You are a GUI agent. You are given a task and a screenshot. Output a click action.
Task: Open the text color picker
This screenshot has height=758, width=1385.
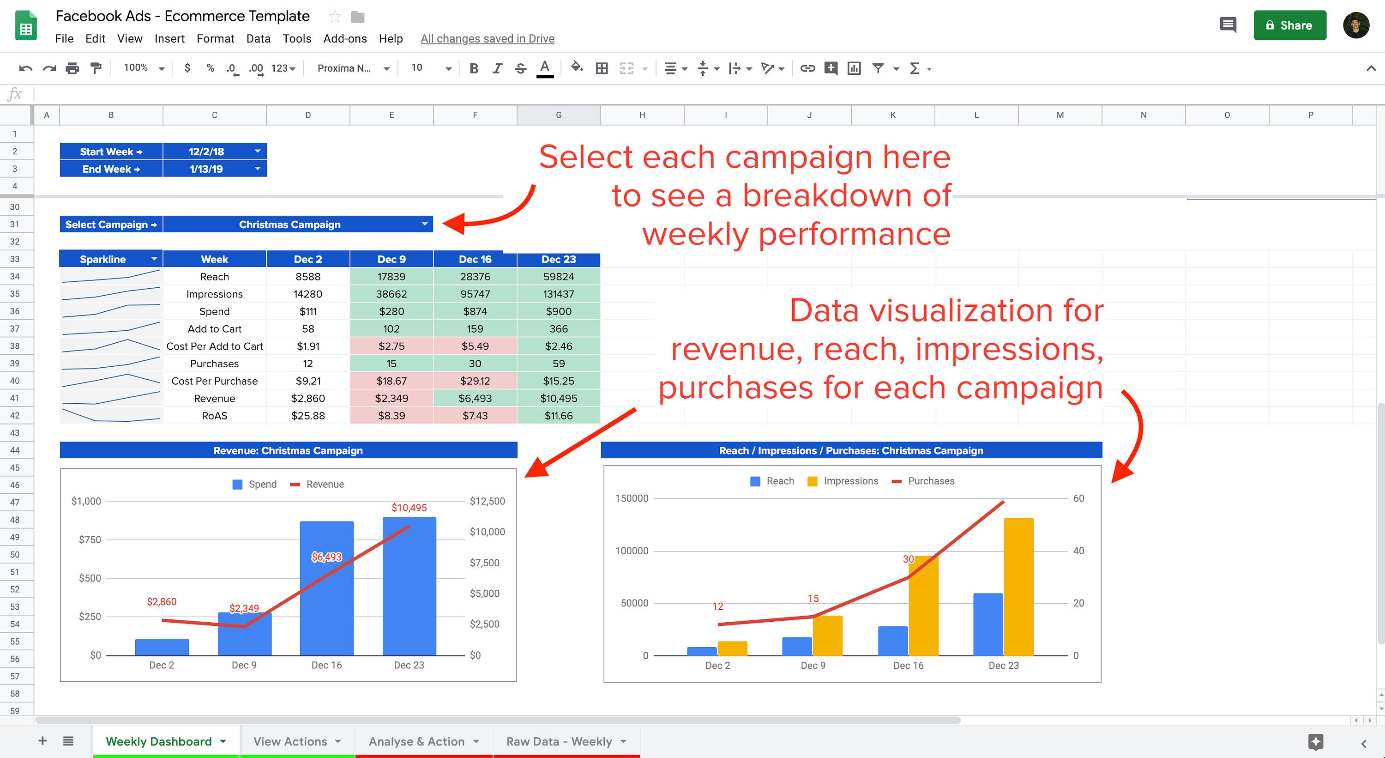pyautogui.click(x=545, y=68)
